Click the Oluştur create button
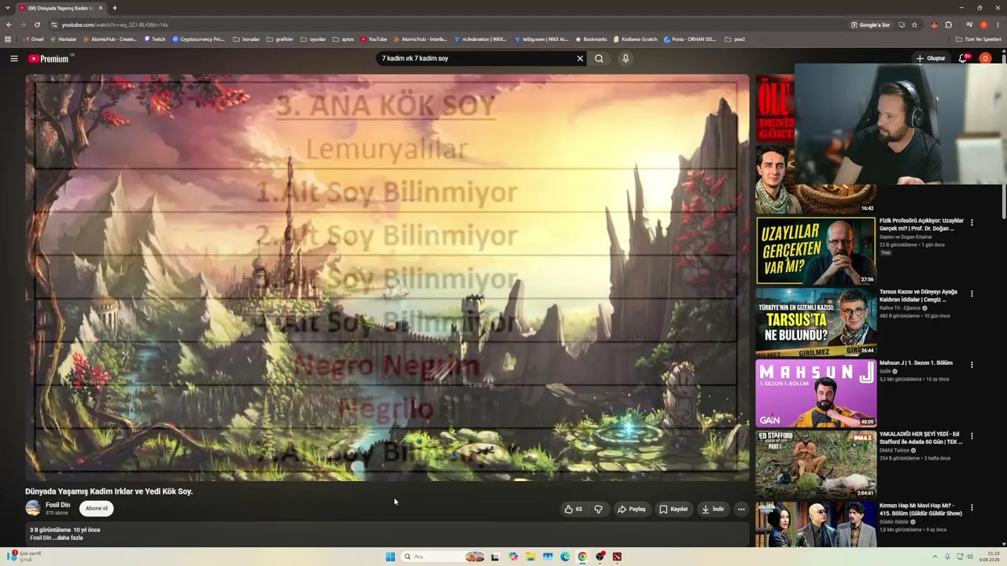The height and width of the screenshot is (566, 1007). (x=931, y=58)
